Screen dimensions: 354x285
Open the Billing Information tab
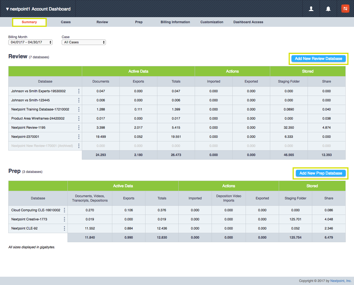pos(175,22)
